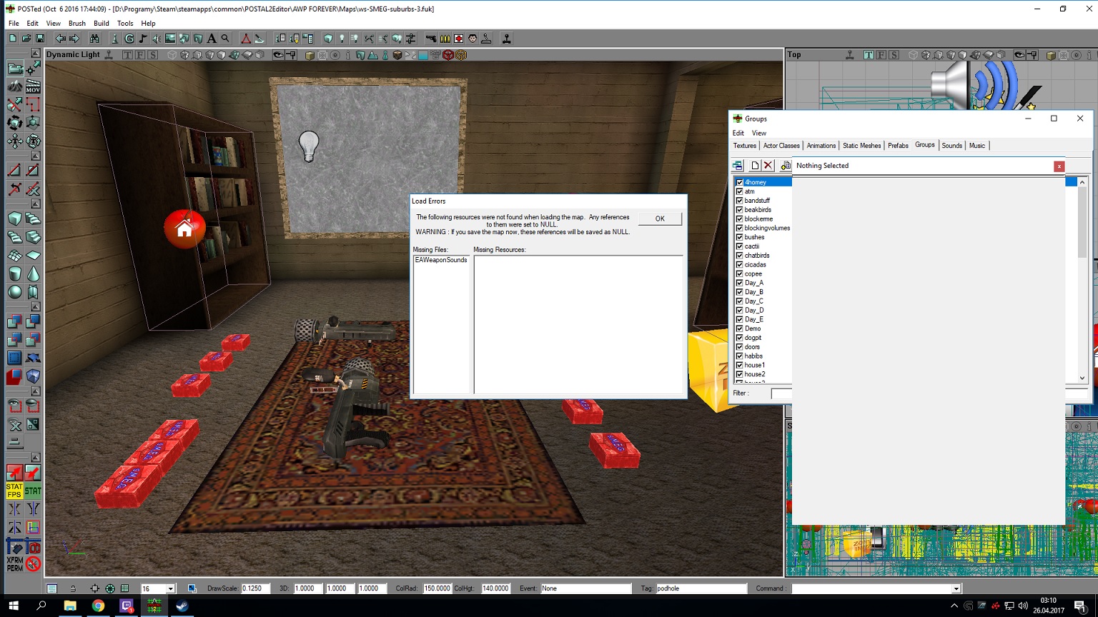Toggle the house1 group checkbox
Image resolution: width=1098 pixels, height=617 pixels.
[740, 365]
